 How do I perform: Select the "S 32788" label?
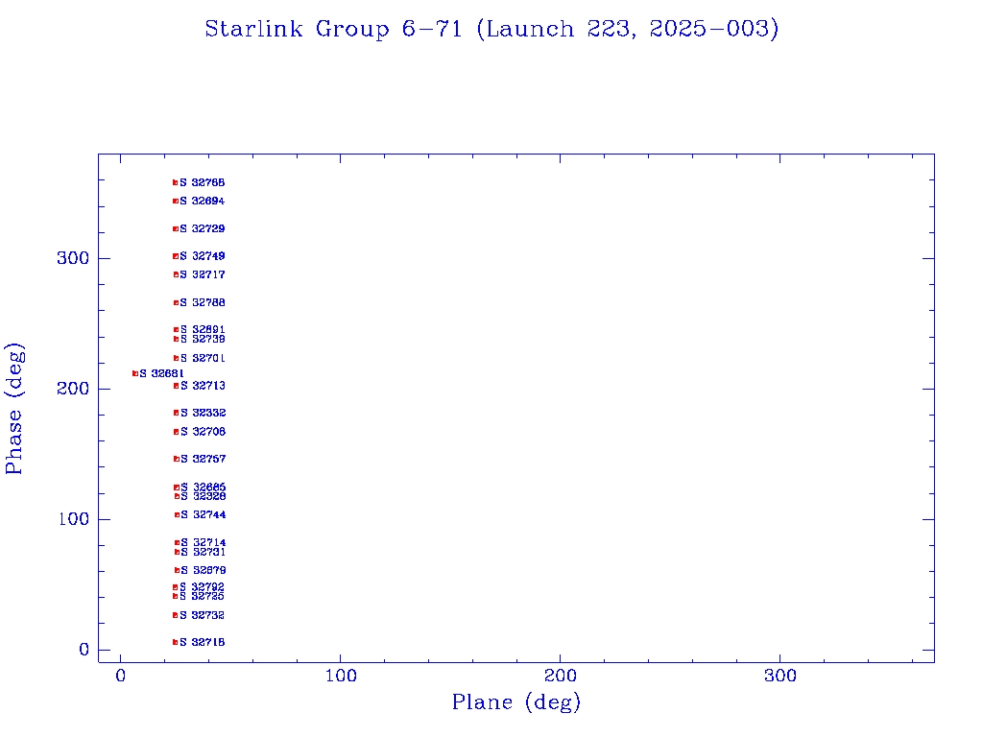(202, 302)
